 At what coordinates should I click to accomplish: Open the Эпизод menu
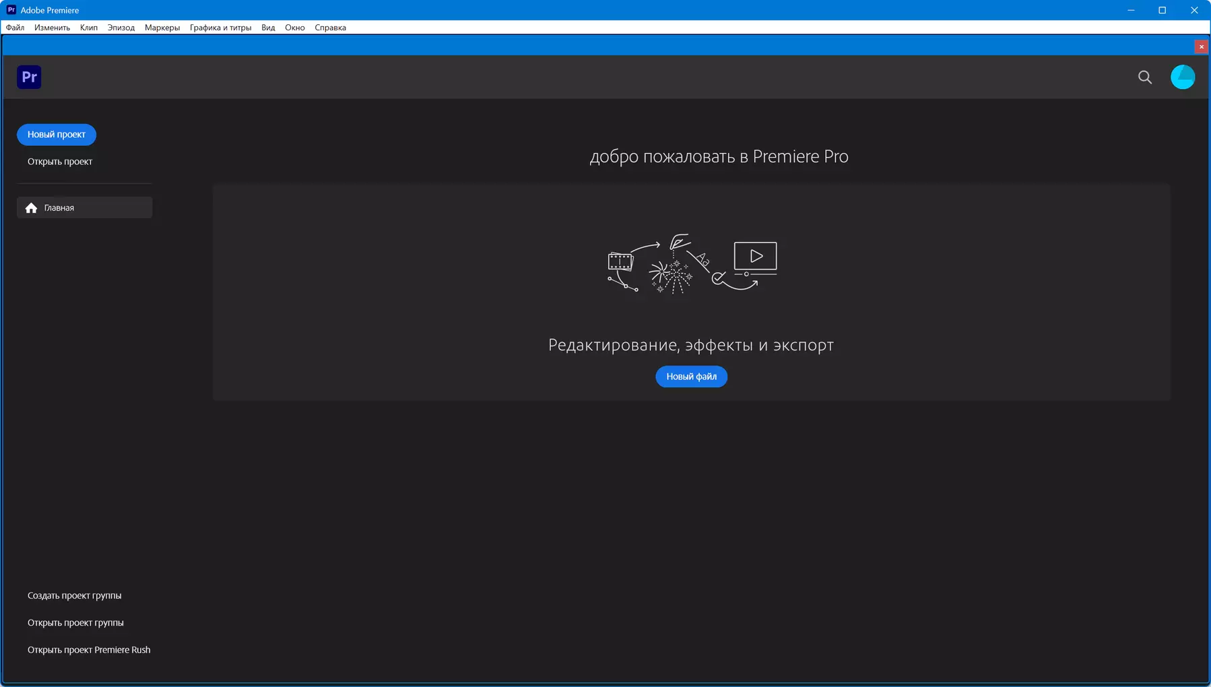point(121,28)
